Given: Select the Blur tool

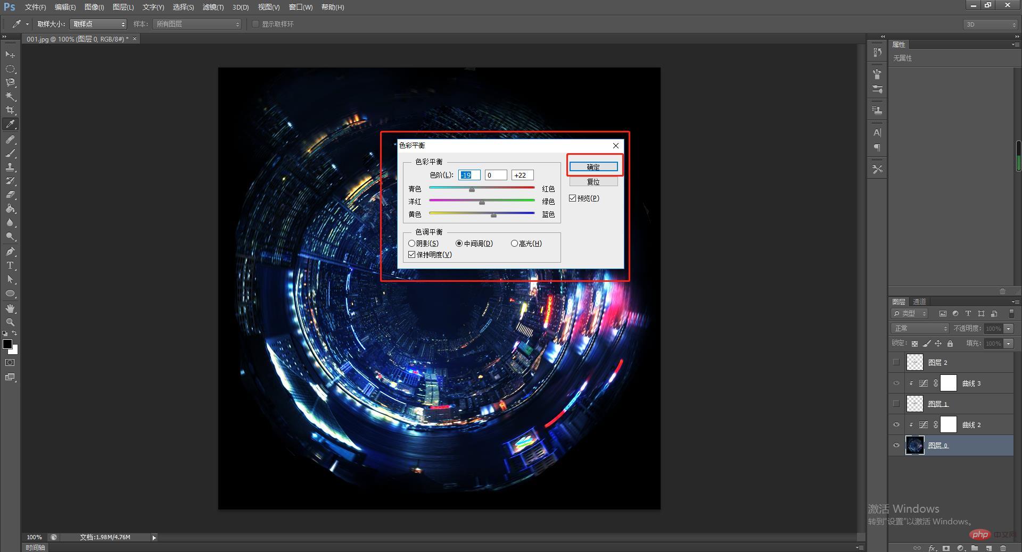Looking at the screenshot, I should point(10,223).
